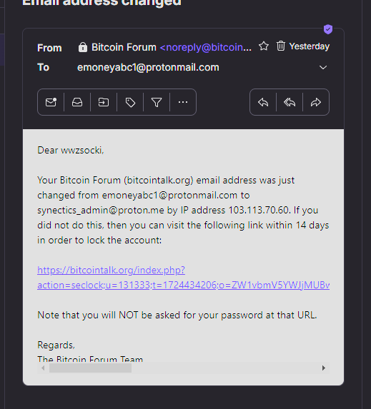This screenshot has height=409, width=371.
Task: Click the purple shield verification badge
Action: tap(328, 29)
